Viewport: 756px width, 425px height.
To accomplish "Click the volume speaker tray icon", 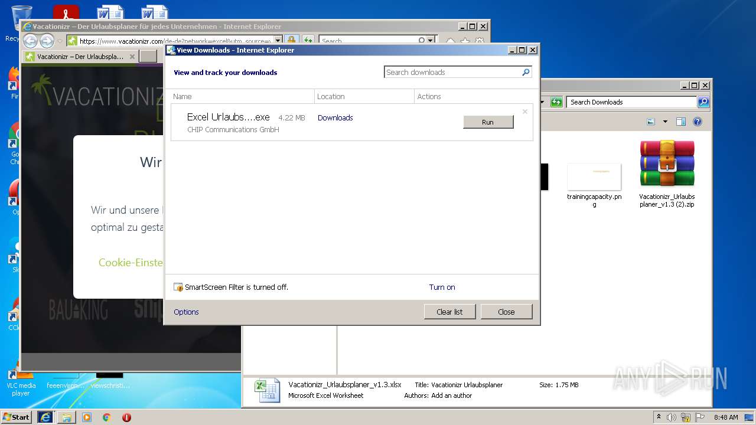I will (x=672, y=417).
